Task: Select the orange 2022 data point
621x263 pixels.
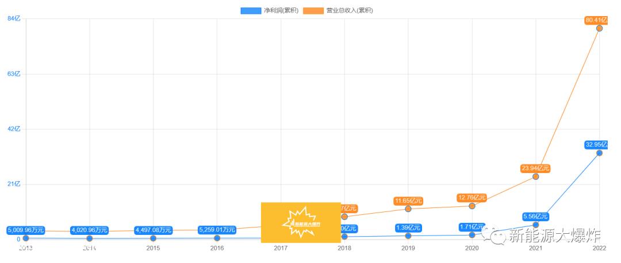Action: (599, 28)
